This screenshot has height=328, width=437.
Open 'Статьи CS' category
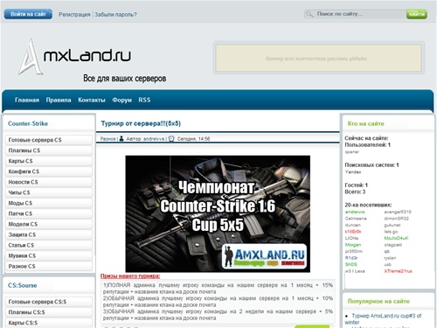pyautogui.click(x=49, y=245)
